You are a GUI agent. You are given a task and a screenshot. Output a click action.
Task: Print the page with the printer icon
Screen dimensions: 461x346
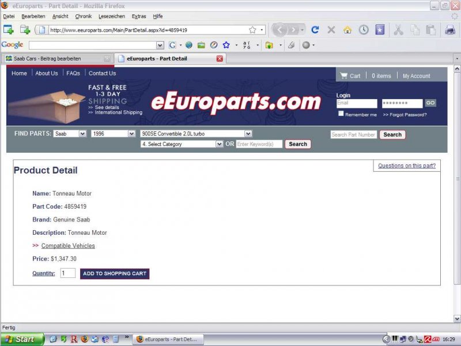[450, 30]
